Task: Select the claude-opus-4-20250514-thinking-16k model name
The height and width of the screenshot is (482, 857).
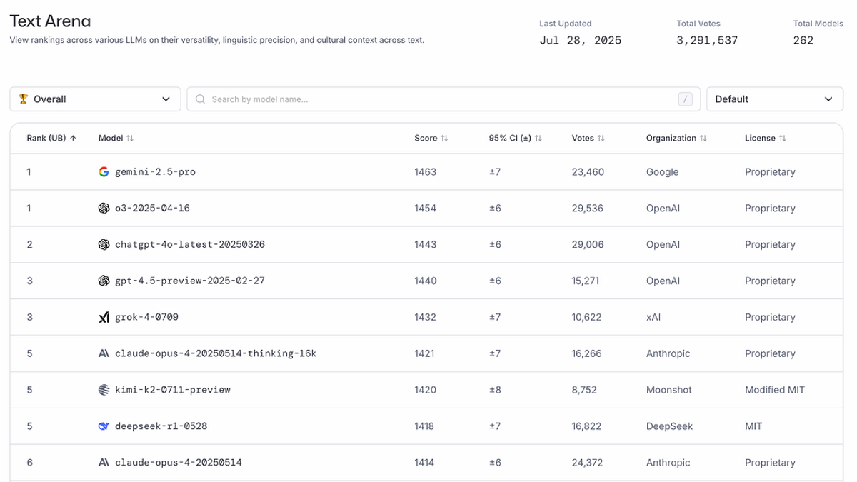Action: coord(216,353)
